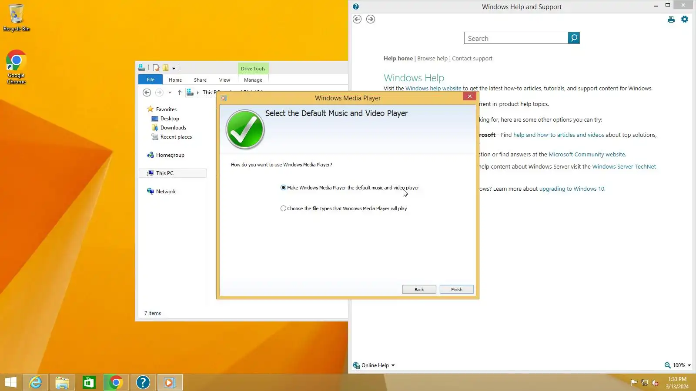
Task: Open the Windows Server TechNet link
Action: [x=624, y=167]
